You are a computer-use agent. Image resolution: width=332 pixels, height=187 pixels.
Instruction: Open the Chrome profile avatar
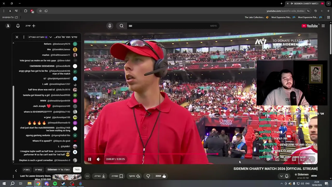click(x=10, y=11)
